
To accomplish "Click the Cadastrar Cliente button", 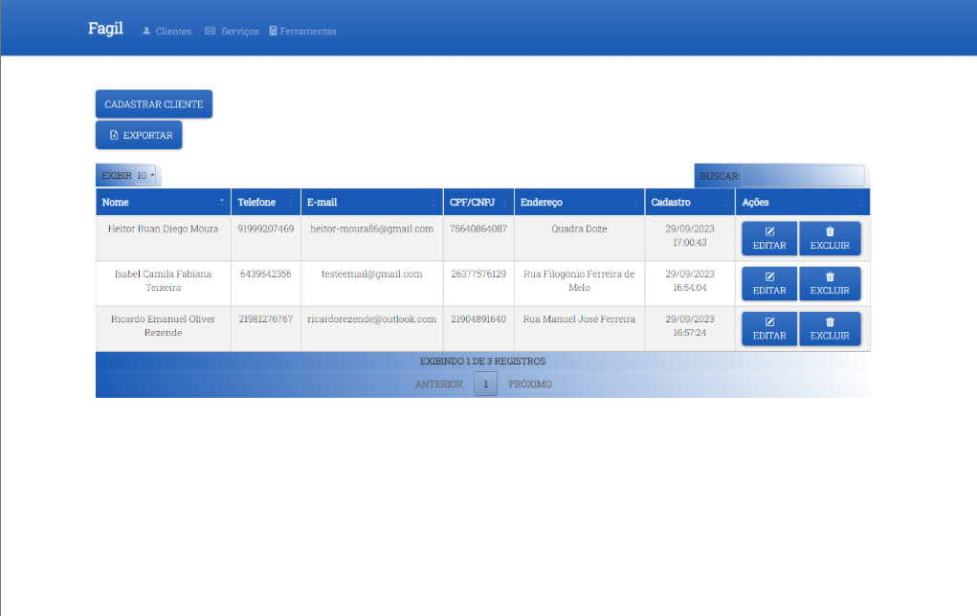I will 153,104.
